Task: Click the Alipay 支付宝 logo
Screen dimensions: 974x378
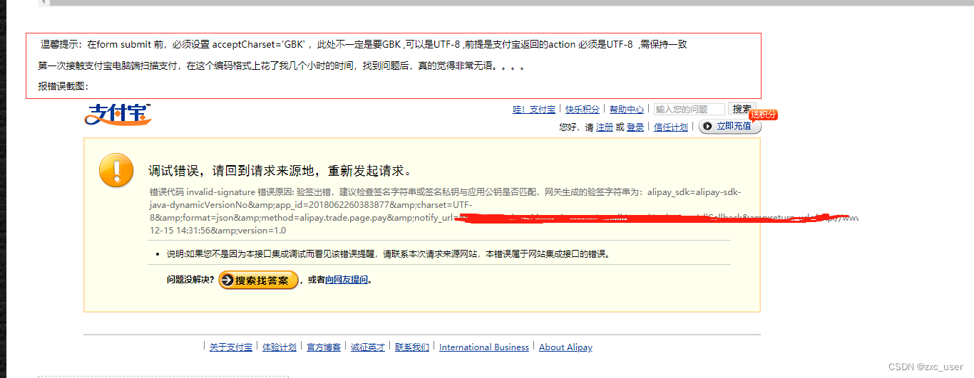Action: pyautogui.click(x=118, y=115)
